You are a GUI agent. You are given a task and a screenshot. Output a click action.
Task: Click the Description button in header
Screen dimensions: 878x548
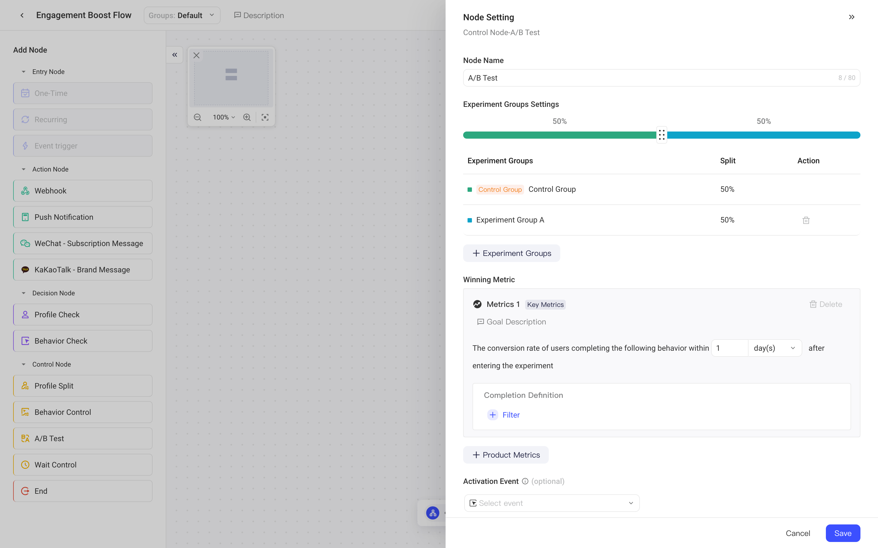click(x=259, y=15)
